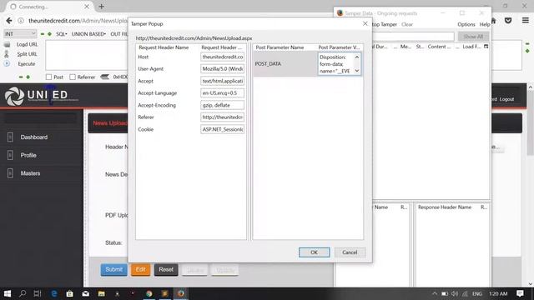Click the volume icon in system tray
Image resolution: width=534 pixels, height=300 pixels.
tap(455, 293)
